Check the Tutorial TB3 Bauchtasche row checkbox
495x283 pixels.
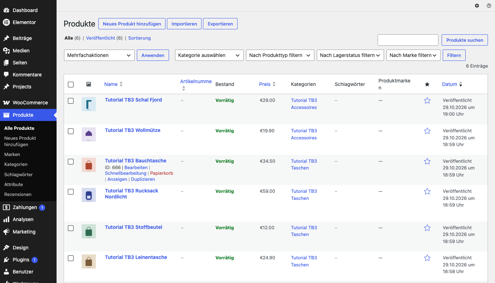[x=71, y=162]
